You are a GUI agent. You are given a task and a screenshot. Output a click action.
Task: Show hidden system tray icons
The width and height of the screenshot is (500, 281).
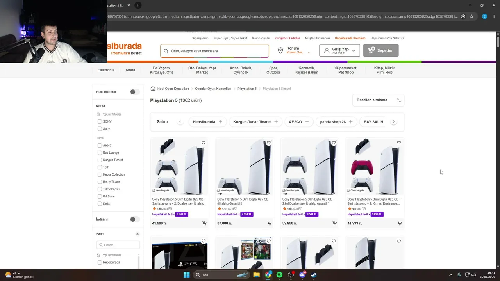point(450,275)
